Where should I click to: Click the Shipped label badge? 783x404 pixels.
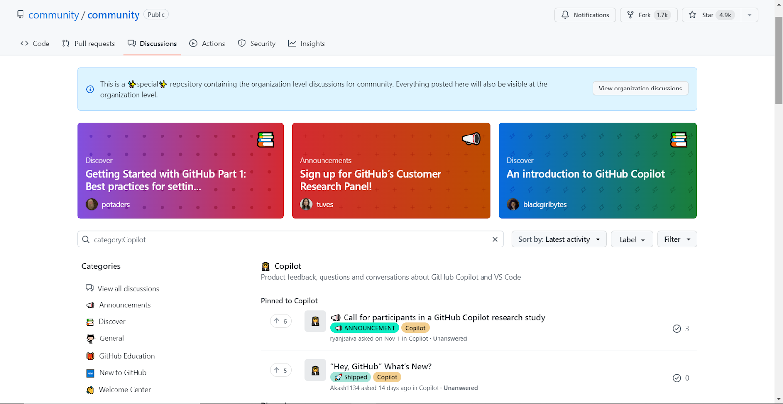pyautogui.click(x=350, y=377)
